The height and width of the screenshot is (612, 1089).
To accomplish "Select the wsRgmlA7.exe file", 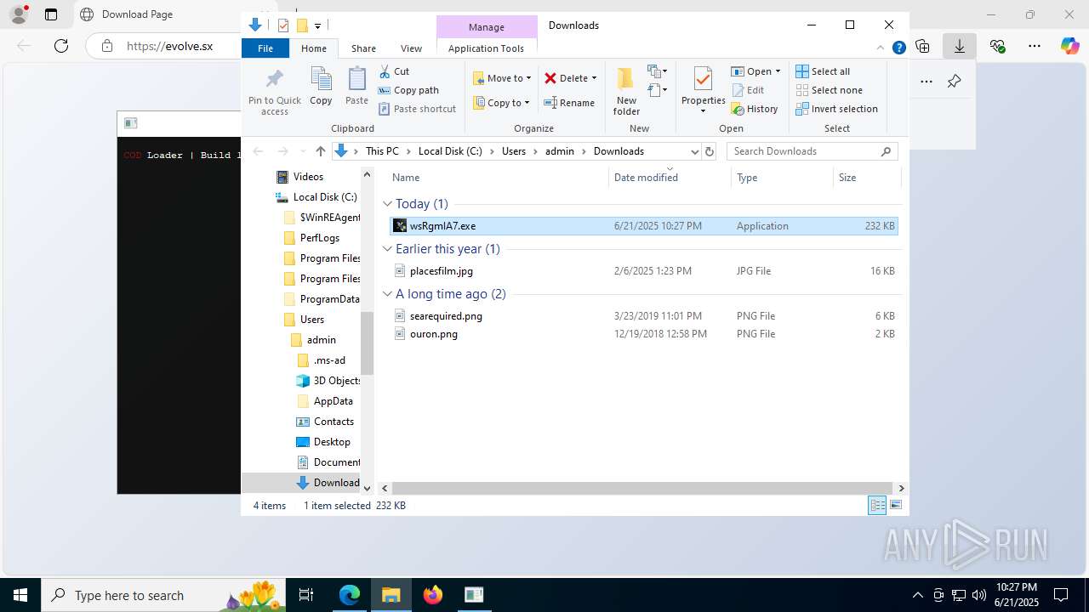I will [x=643, y=226].
